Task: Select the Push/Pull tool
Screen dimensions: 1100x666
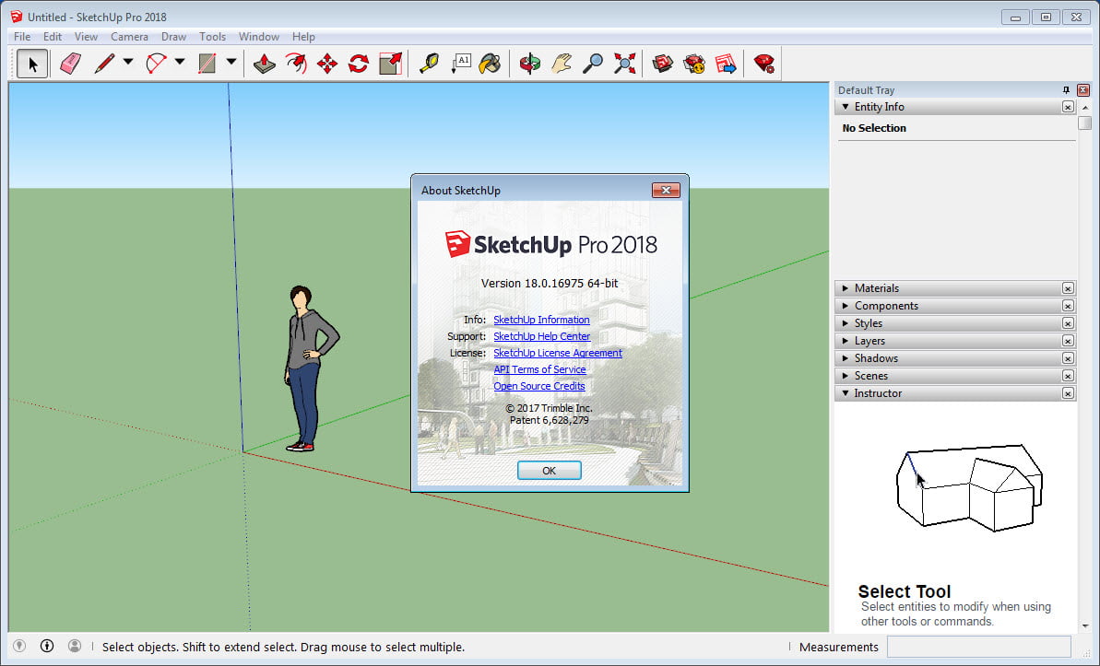Action: coord(265,64)
